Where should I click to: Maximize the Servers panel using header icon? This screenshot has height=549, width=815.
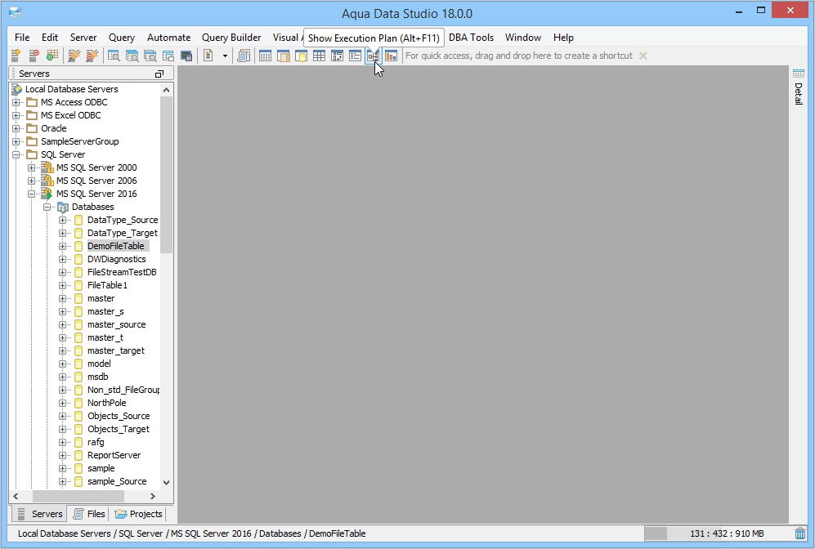(159, 74)
